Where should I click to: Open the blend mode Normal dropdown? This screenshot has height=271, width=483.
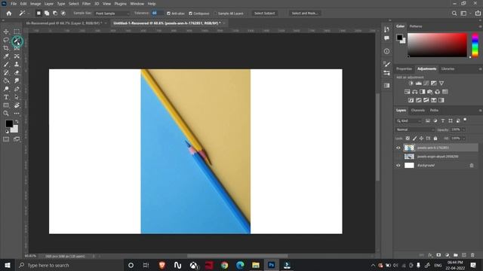(414, 130)
